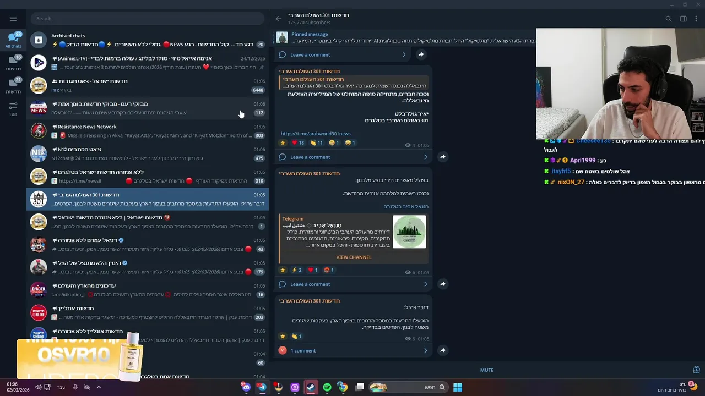Expand comments chevron on the יאיר גולדבלט post
The width and height of the screenshot is (705, 396).
tap(425, 157)
